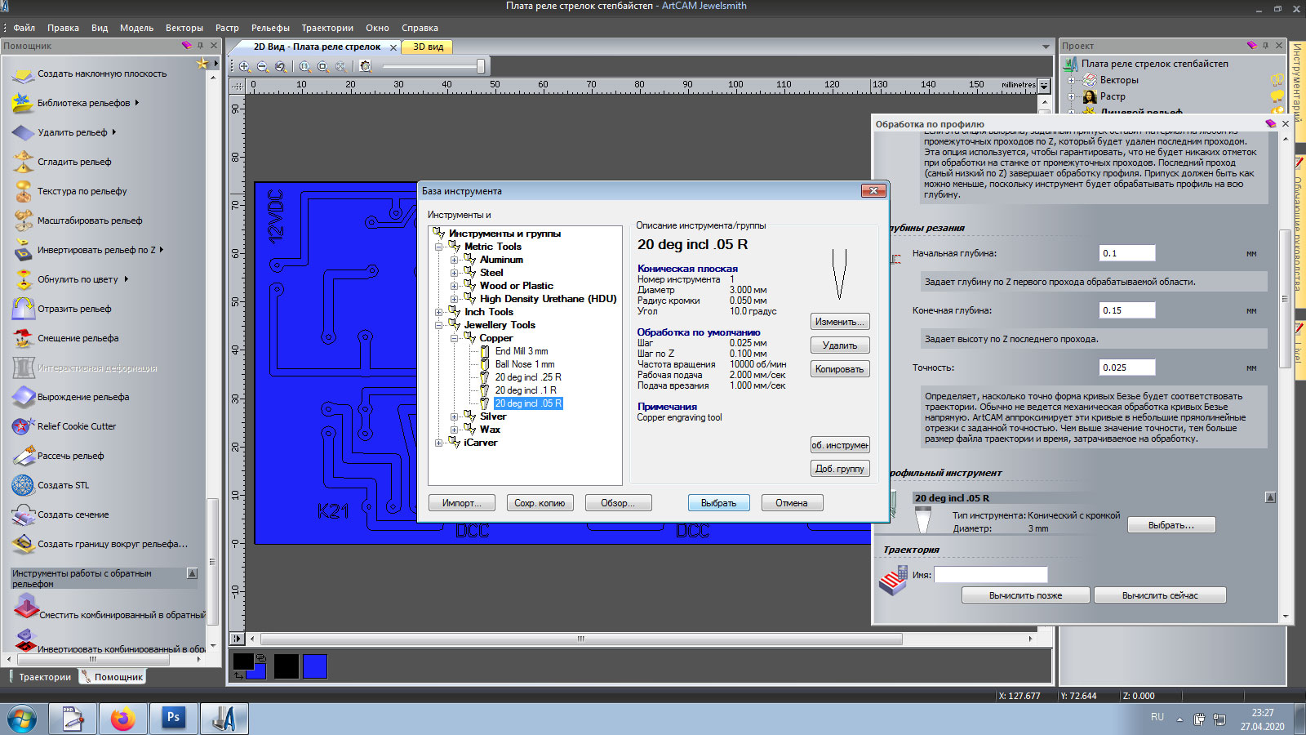
Task: Expand the Inch Tools group
Action: coord(439,312)
